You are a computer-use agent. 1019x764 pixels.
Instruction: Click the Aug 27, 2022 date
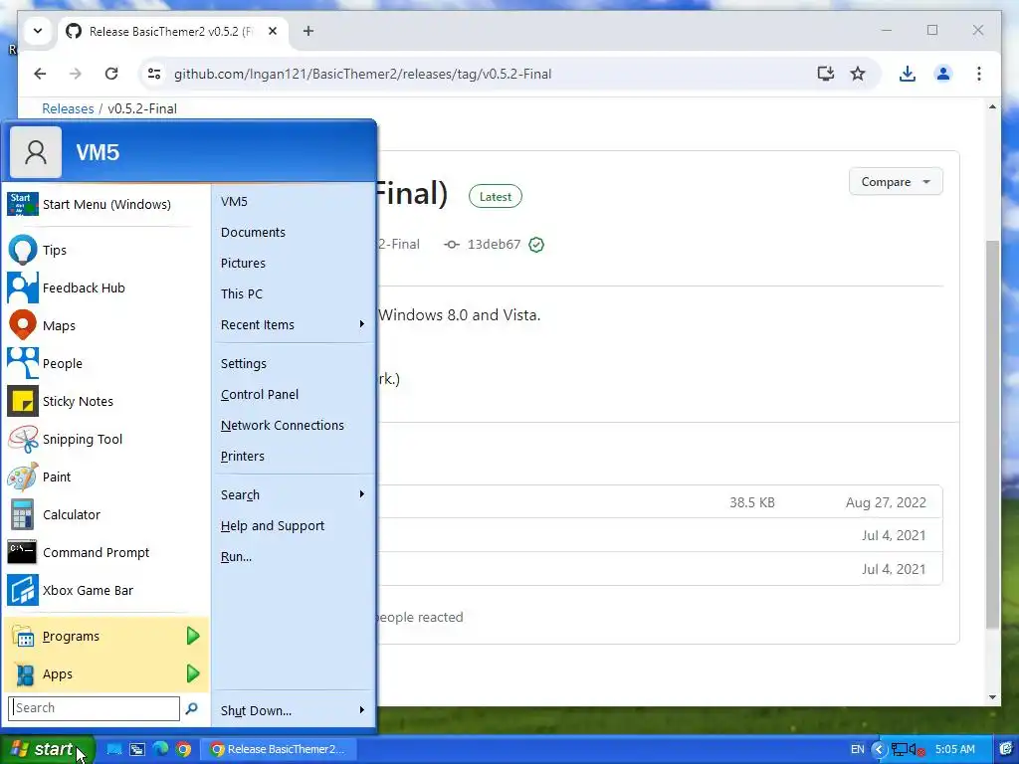point(886,502)
